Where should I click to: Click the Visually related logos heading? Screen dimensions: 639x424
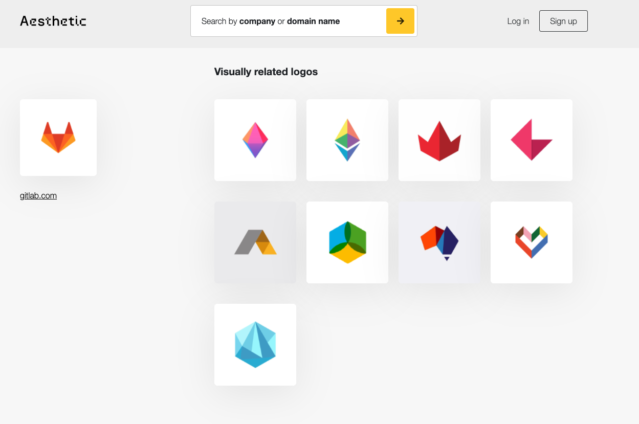(266, 72)
